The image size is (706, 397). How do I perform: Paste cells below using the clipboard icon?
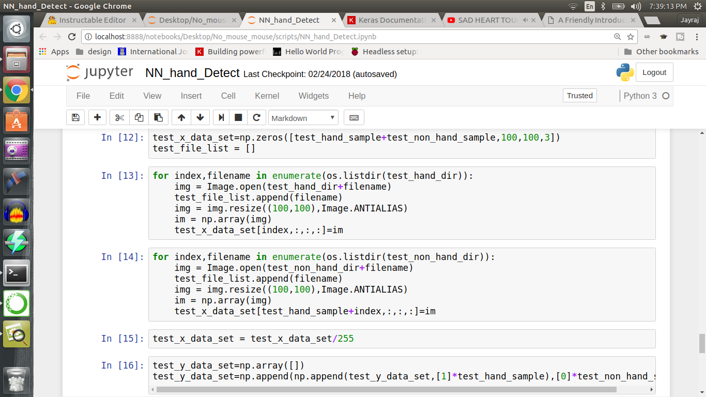click(x=159, y=118)
